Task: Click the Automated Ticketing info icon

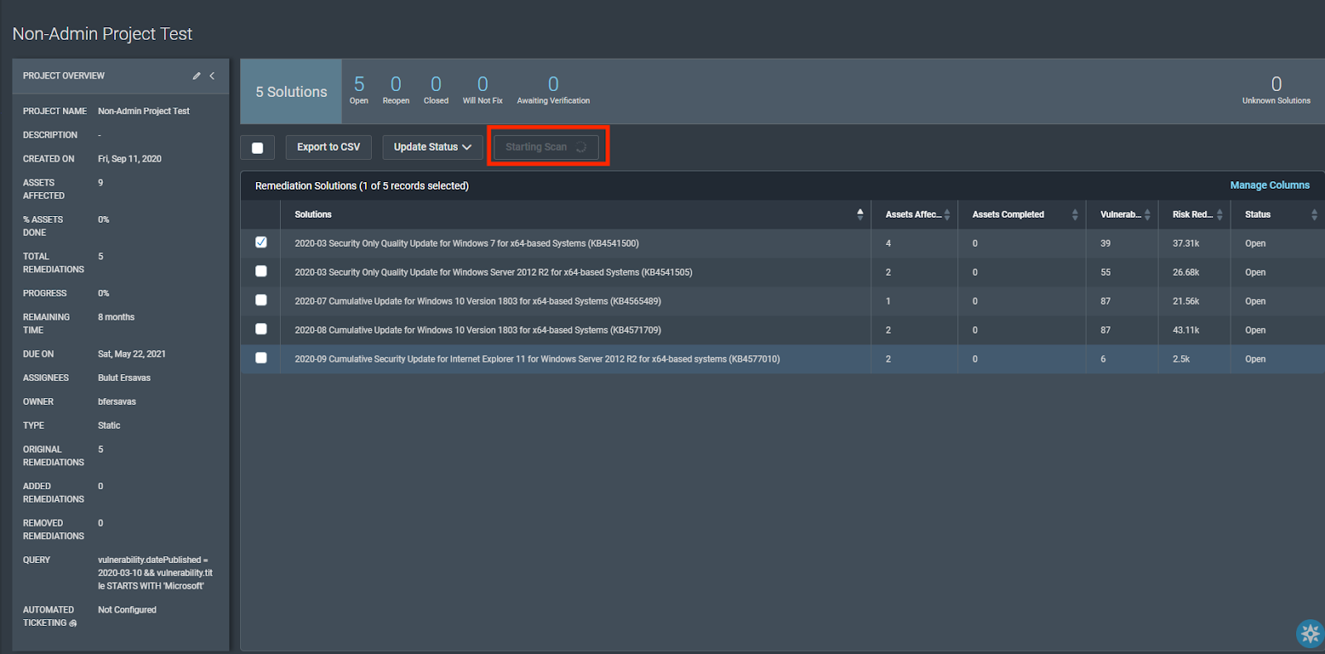Action: pyautogui.click(x=73, y=623)
